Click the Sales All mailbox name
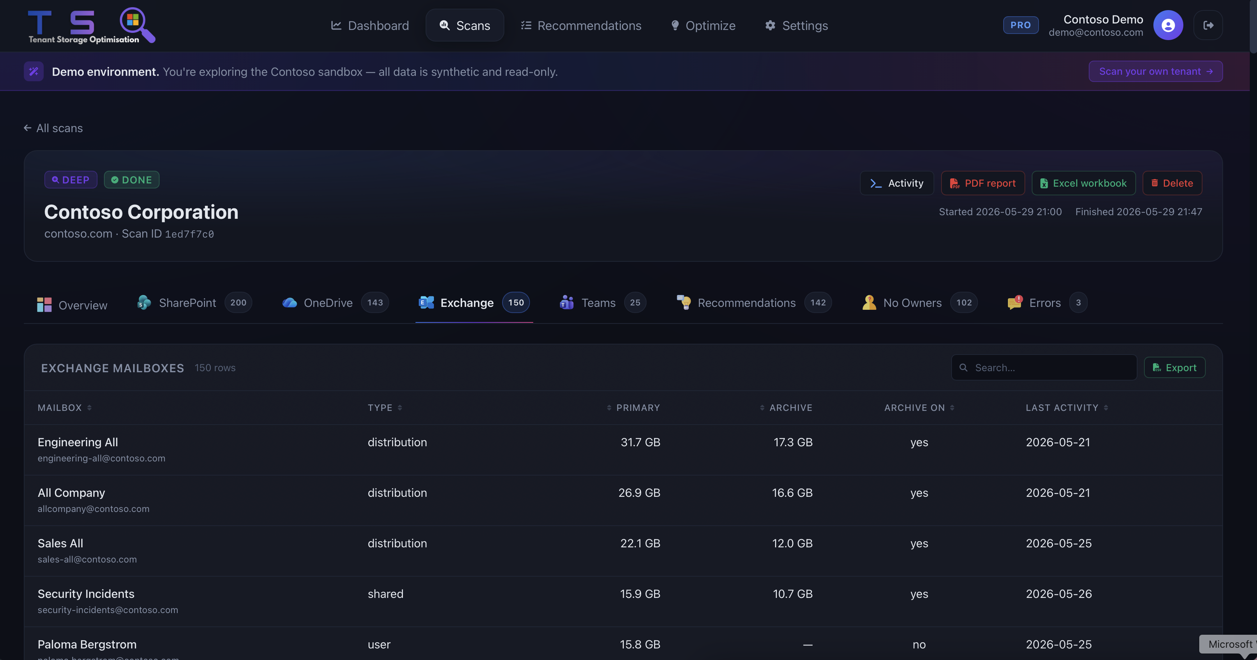Viewport: 1257px width, 660px height. pyautogui.click(x=60, y=543)
